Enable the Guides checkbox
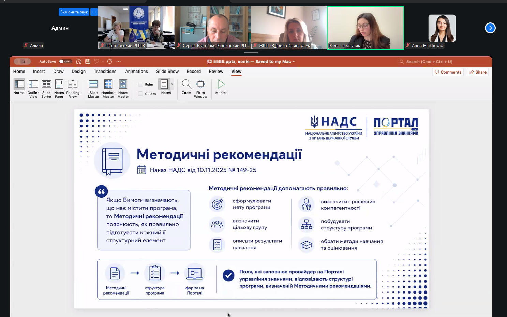This screenshot has width=507, height=317. click(x=140, y=94)
